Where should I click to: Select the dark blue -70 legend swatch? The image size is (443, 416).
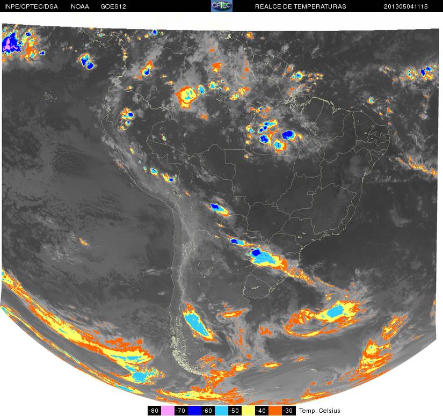pos(194,411)
